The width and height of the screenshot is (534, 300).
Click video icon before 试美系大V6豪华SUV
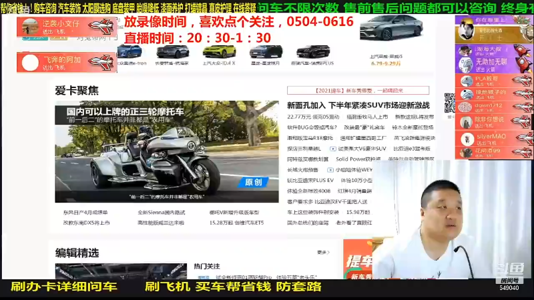pyautogui.click(x=332, y=149)
